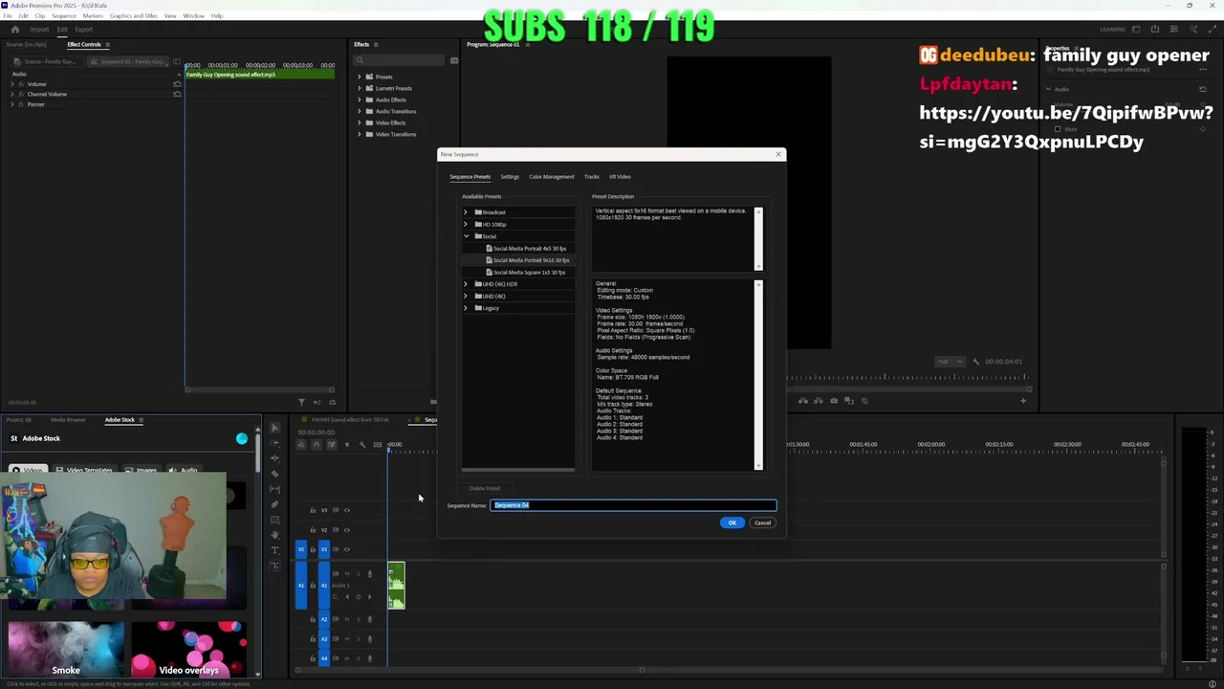Expand Audio Effects folder in Effects panel
The image size is (1224, 689).
[x=359, y=100]
